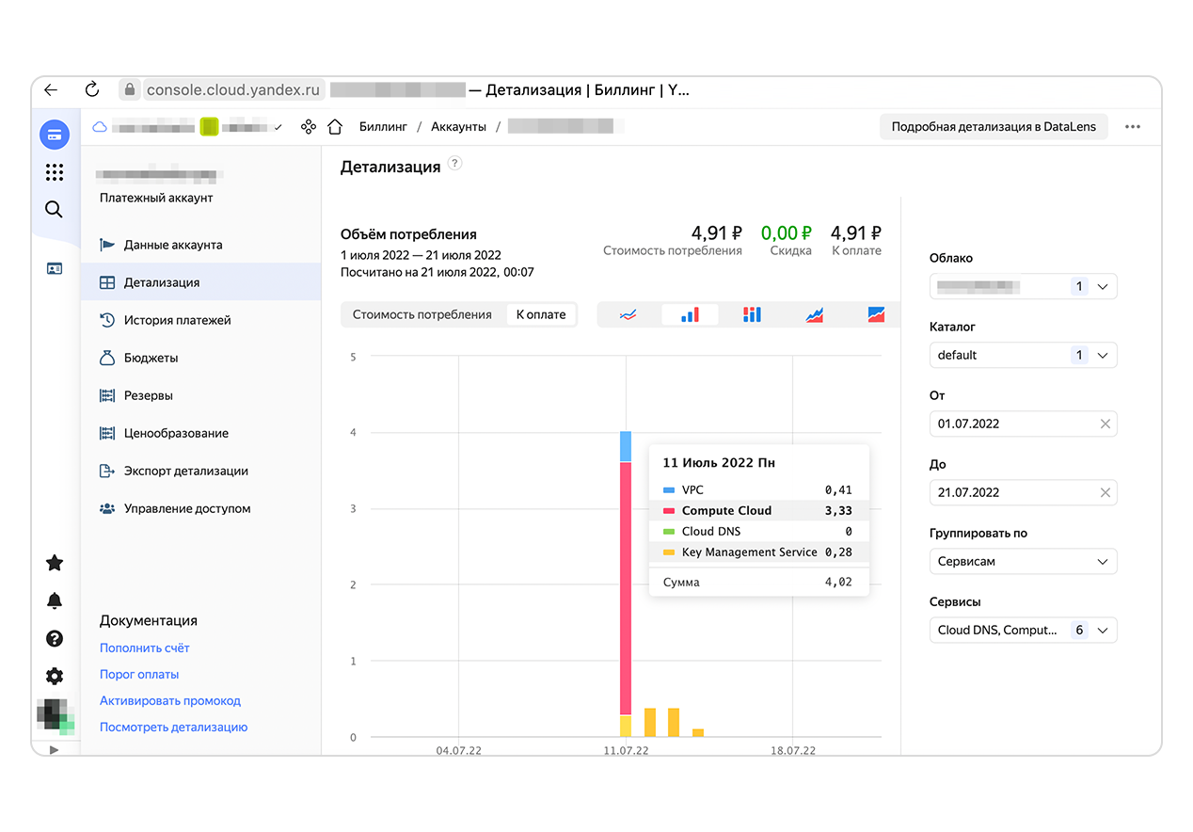The width and height of the screenshot is (1193, 832).
Task: Open the all-services grid icon
Action: 55,172
